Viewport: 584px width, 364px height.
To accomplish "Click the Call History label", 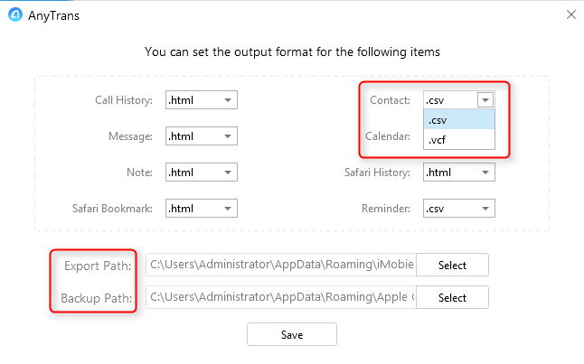I will pos(124,100).
